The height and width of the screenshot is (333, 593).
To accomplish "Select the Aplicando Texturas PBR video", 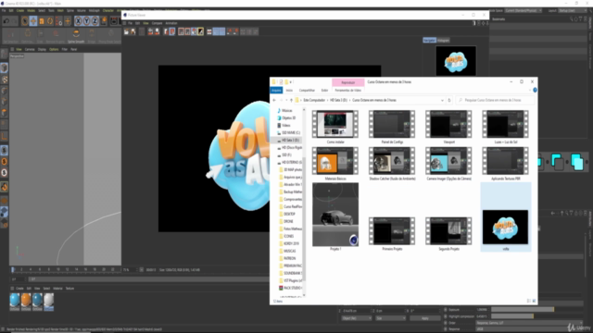I will 505,164.
